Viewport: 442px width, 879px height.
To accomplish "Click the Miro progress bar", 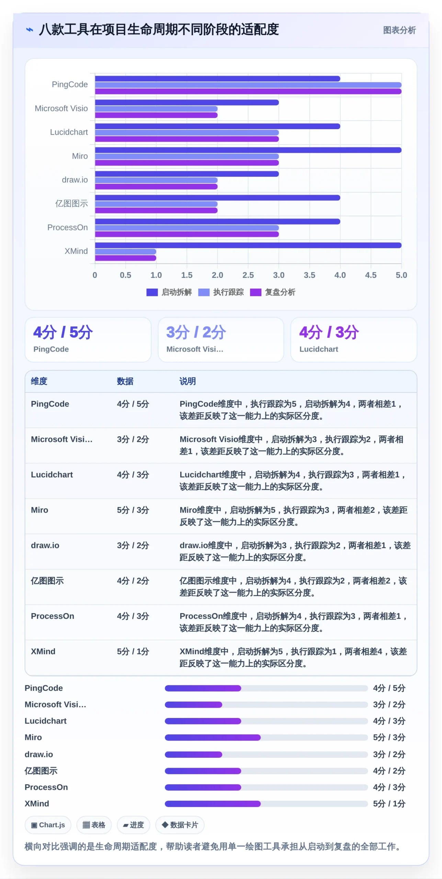I will [x=266, y=738].
